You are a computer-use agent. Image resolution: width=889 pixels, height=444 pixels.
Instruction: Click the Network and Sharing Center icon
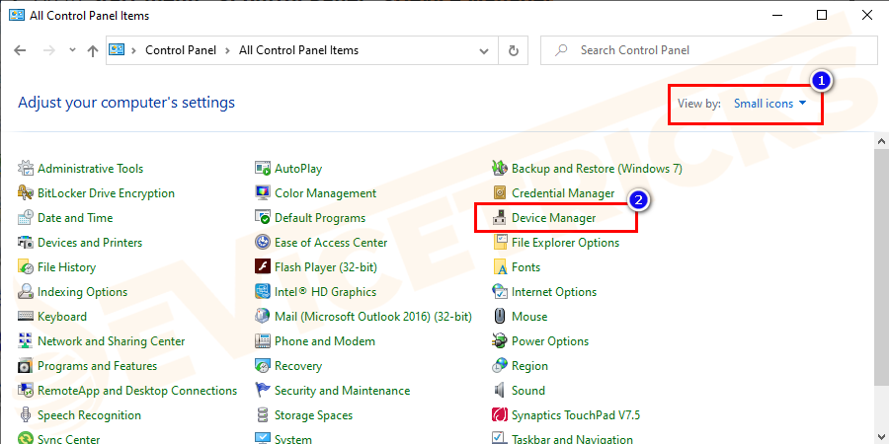(x=26, y=341)
